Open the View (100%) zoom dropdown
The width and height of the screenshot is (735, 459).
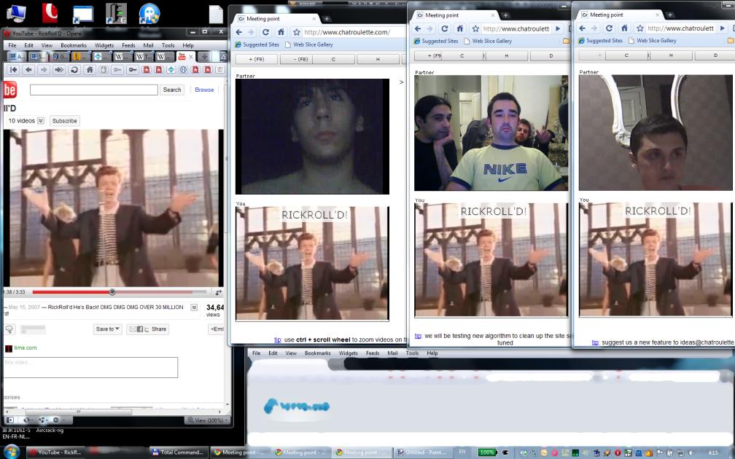pos(208,420)
